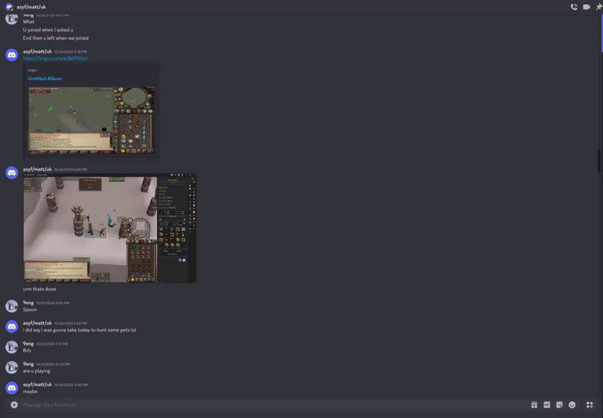Open the apps launcher icon
Viewport: 603px width, 418px height.
[x=590, y=405]
